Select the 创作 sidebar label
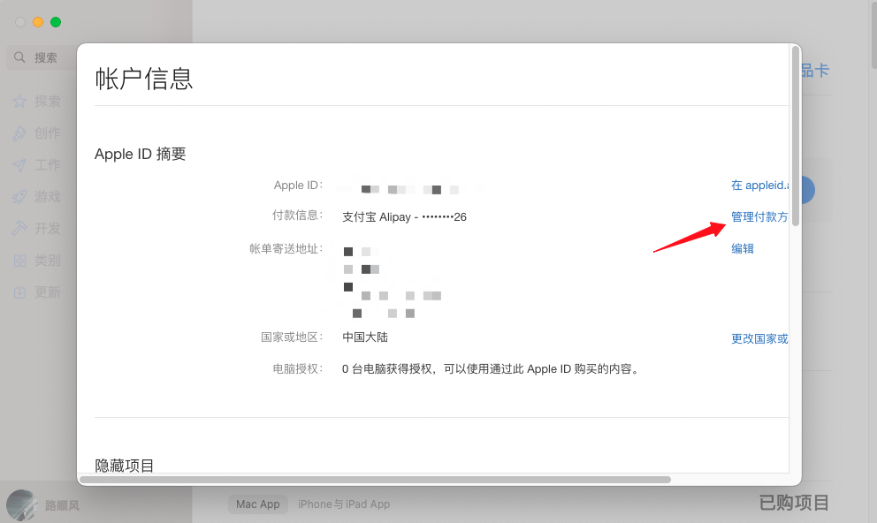This screenshot has width=877, height=523. pyautogui.click(x=48, y=133)
